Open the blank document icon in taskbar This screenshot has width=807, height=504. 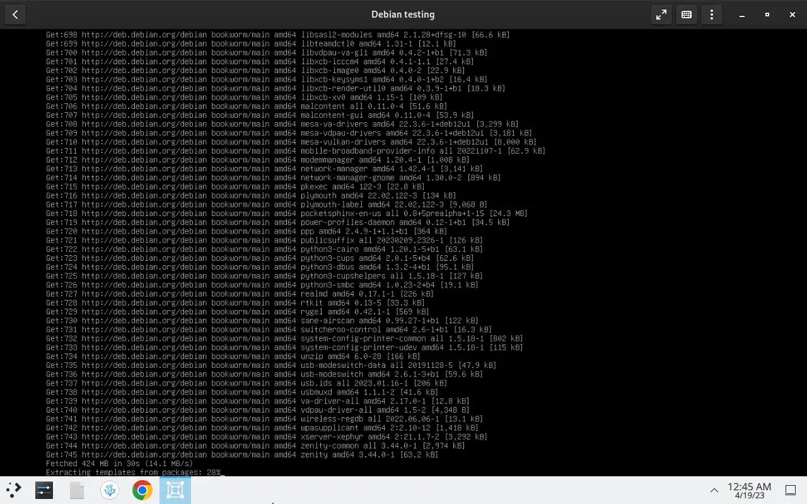point(77,490)
